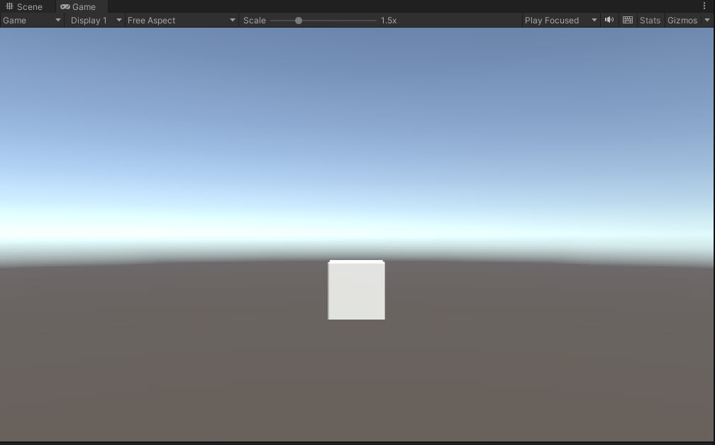Click the dropdown arrow next to Gizmos

point(707,20)
